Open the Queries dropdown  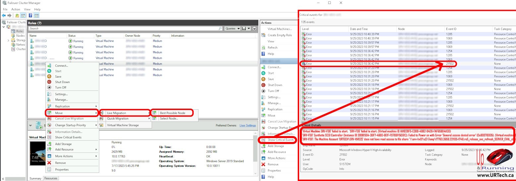click(232, 29)
